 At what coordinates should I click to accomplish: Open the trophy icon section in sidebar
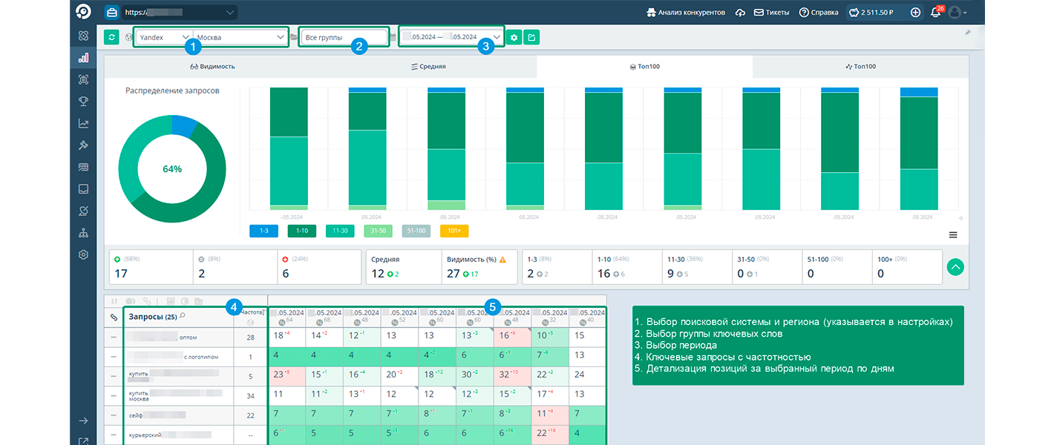tap(83, 102)
